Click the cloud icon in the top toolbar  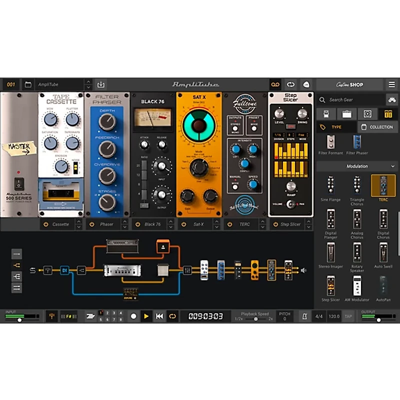(x=306, y=84)
